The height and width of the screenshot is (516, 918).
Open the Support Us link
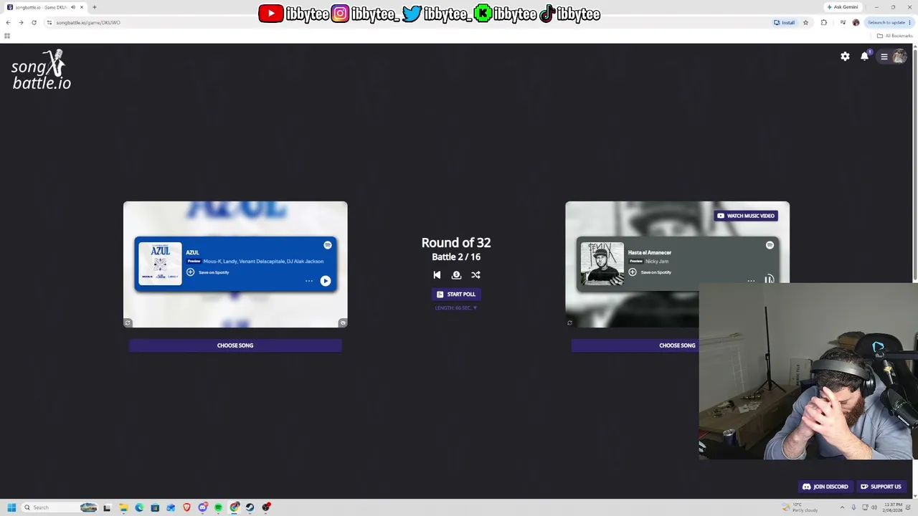(x=881, y=487)
